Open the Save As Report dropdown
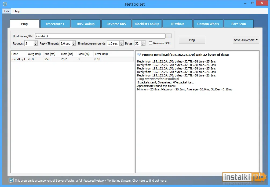The image size is (270, 187). [246, 40]
